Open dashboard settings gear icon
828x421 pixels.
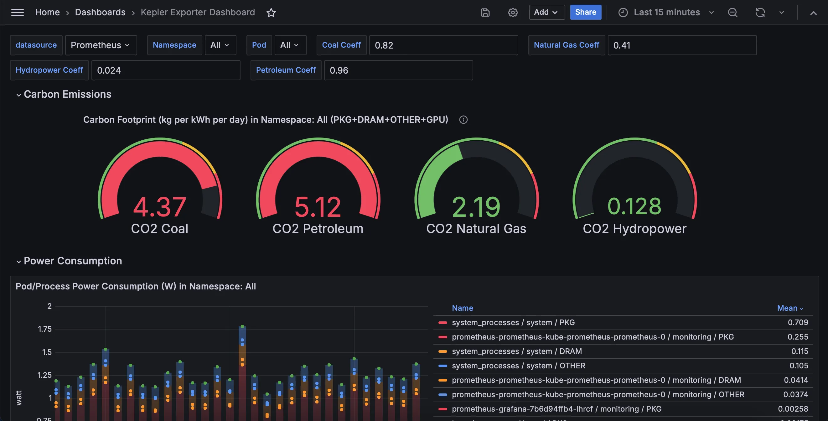[513, 13]
